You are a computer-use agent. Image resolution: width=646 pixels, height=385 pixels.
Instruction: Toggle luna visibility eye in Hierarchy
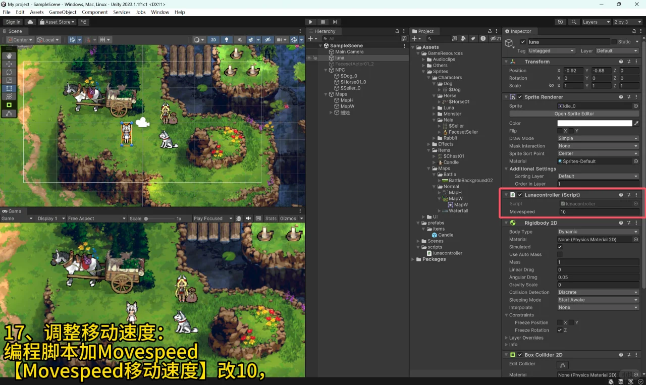309,58
